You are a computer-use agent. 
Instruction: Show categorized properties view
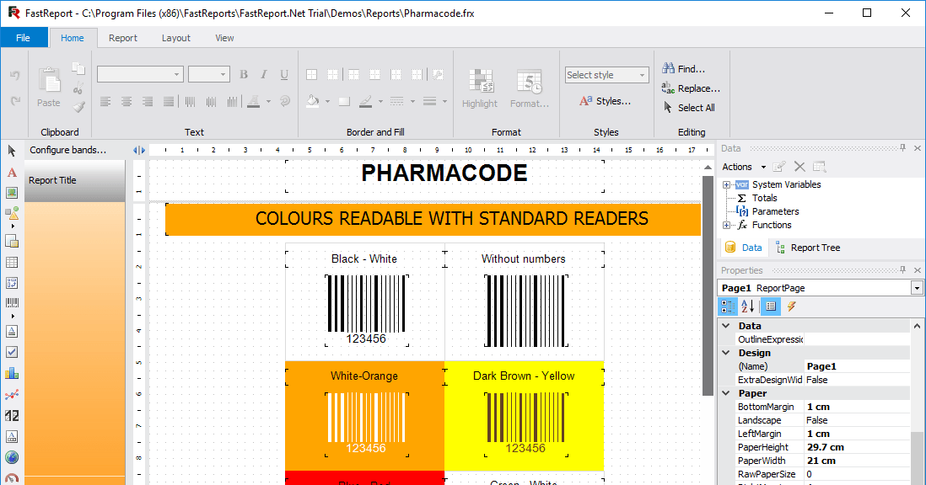point(728,306)
